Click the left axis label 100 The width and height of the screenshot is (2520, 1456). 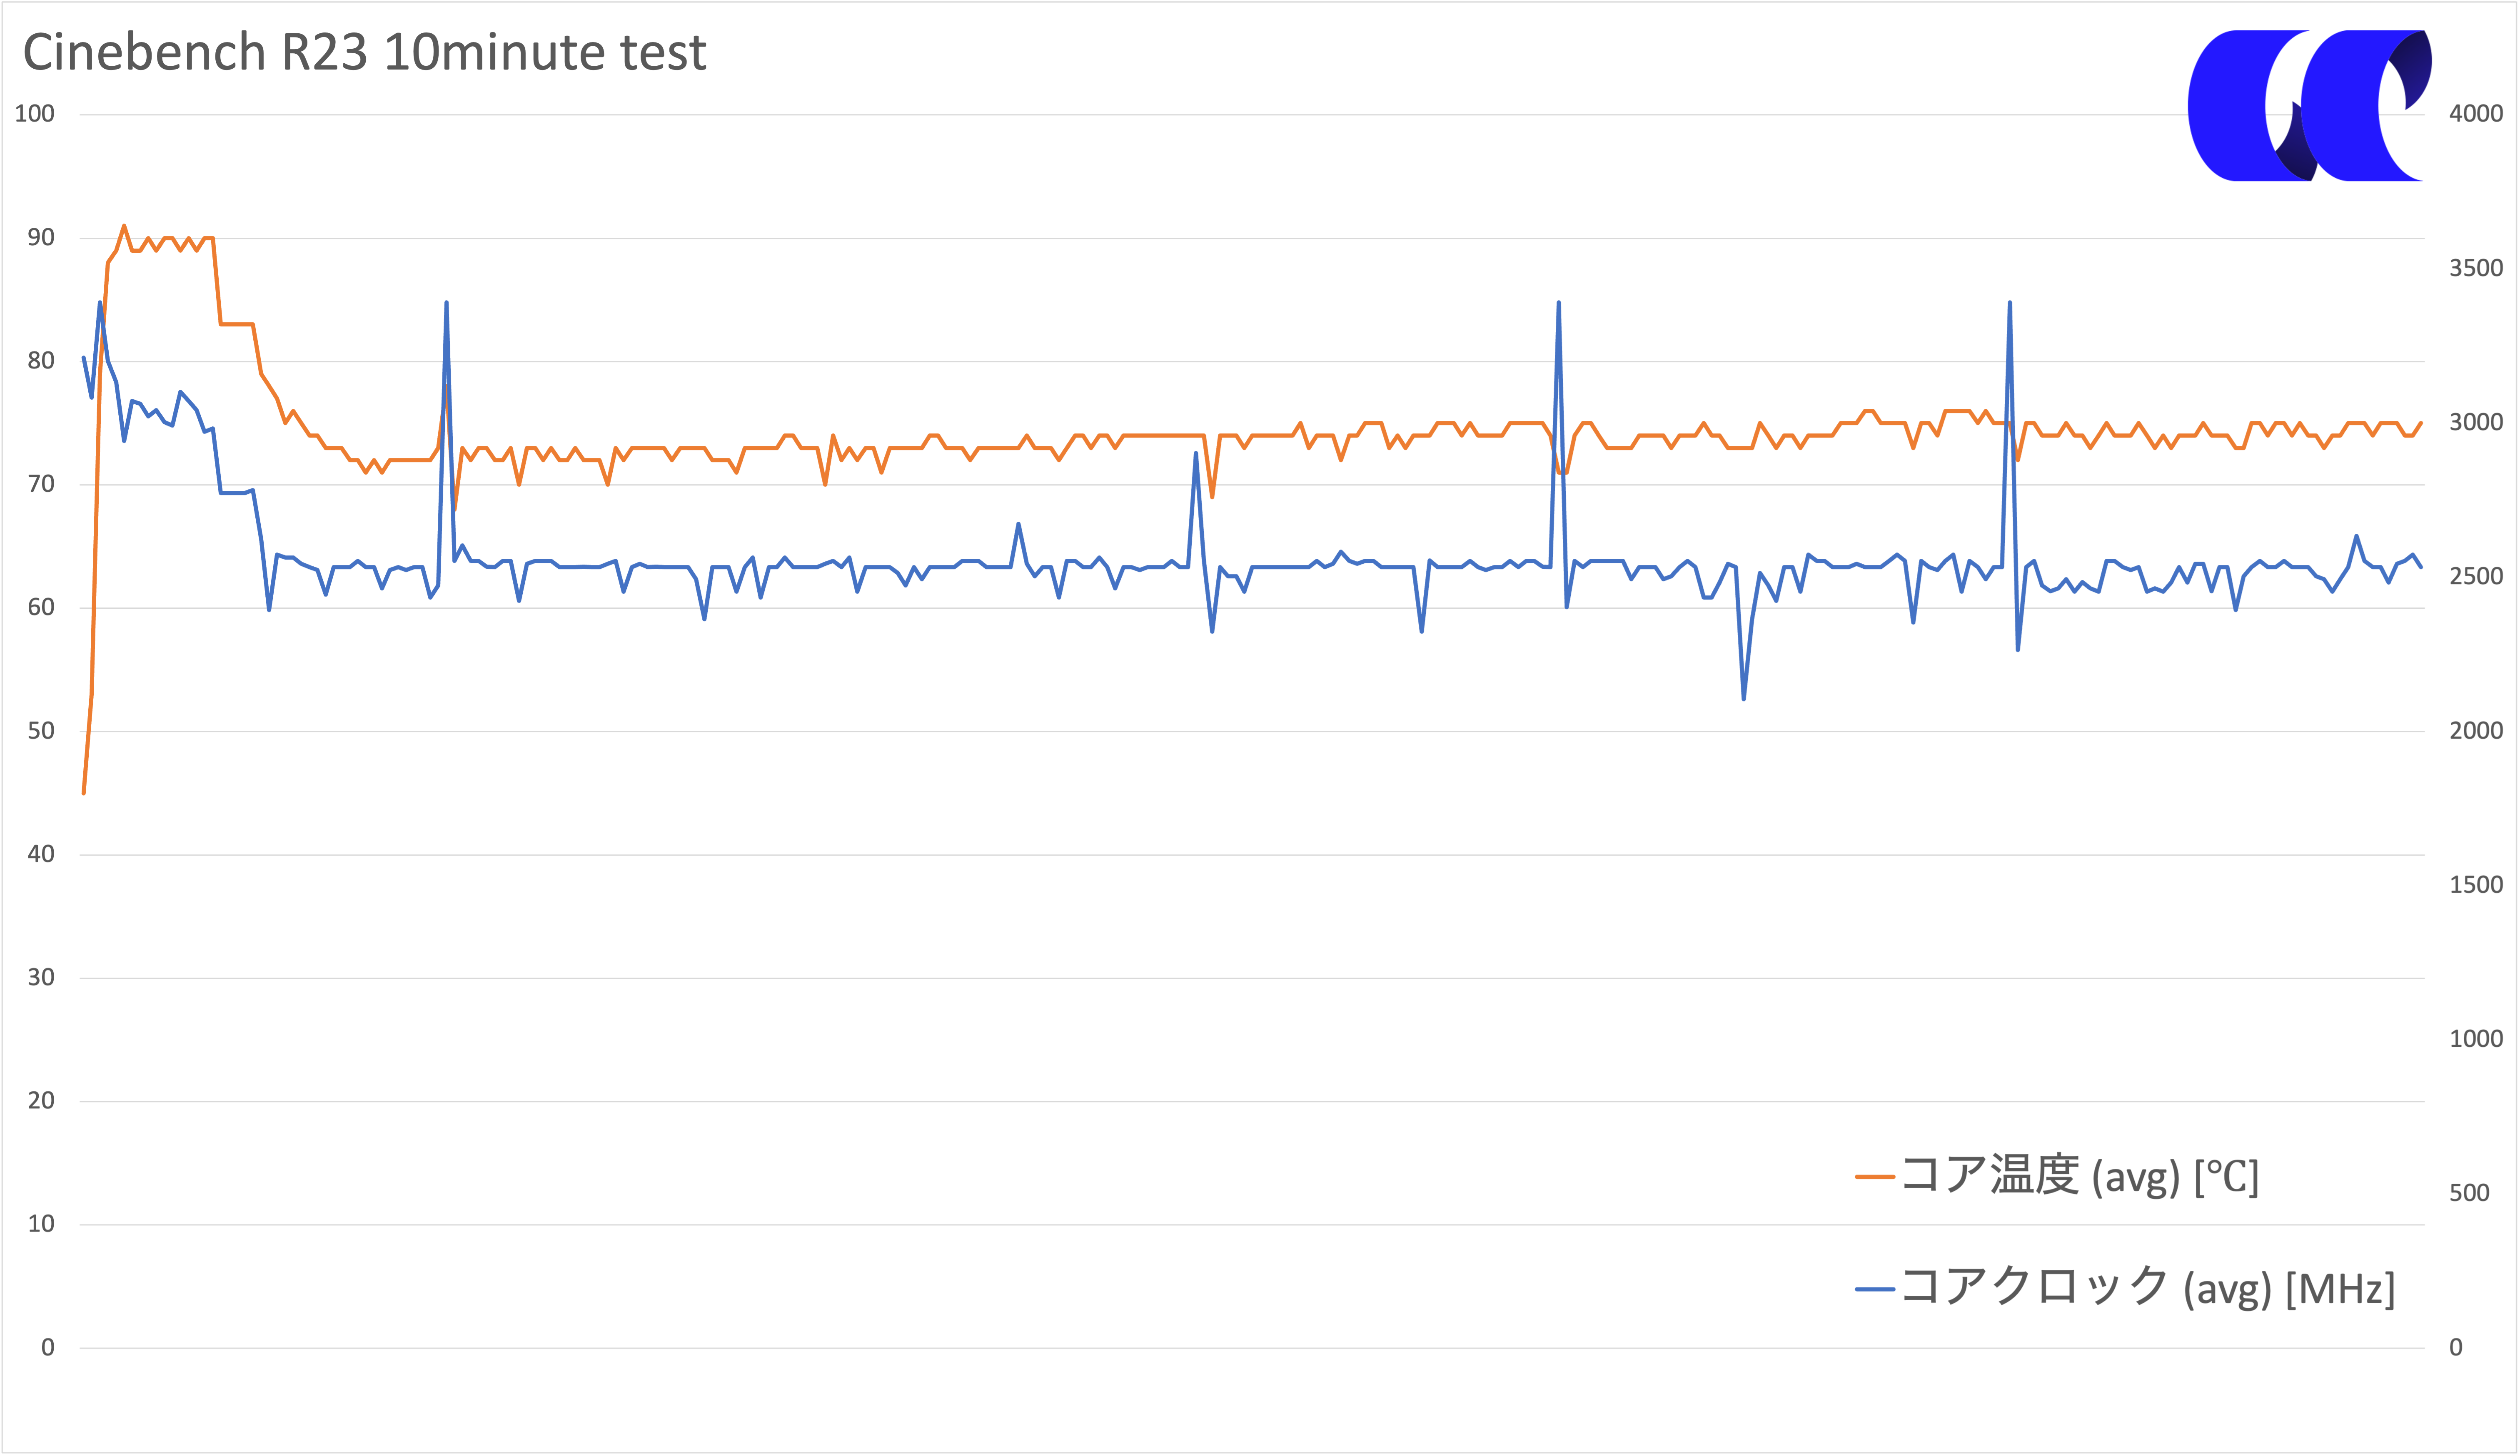[x=34, y=114]
